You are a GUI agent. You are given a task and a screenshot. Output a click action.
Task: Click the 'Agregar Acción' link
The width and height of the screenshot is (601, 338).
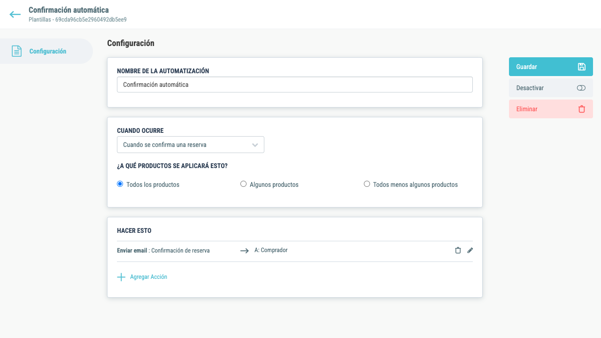[148, 277]
